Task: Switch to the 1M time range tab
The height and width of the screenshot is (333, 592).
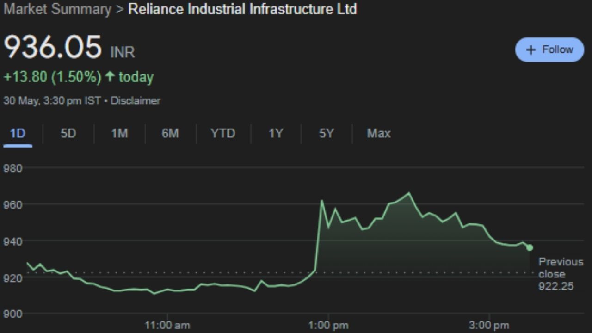Action: click(119, 134)
